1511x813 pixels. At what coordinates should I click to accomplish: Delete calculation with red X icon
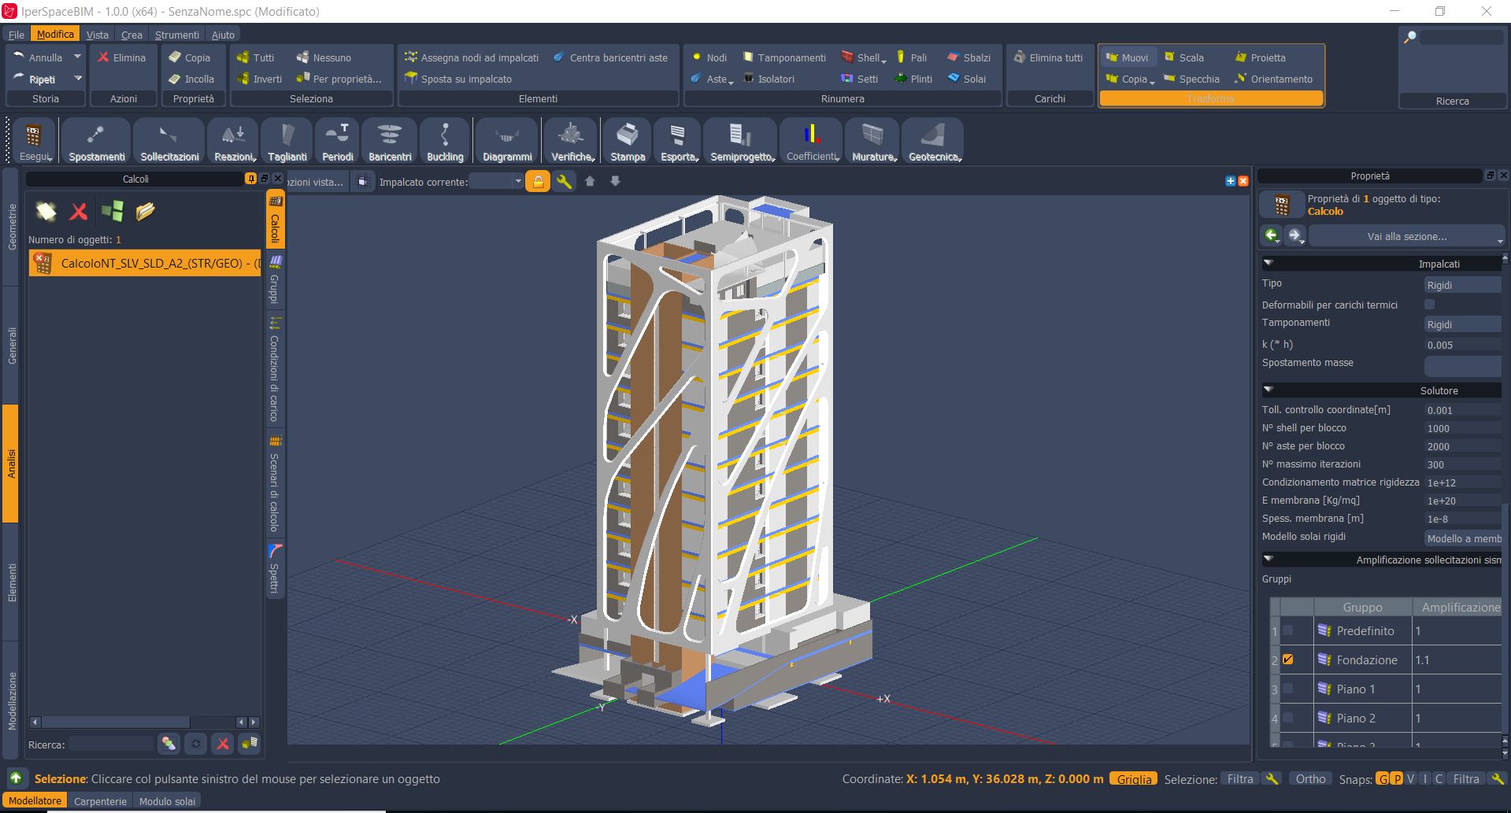click(78, 211)
